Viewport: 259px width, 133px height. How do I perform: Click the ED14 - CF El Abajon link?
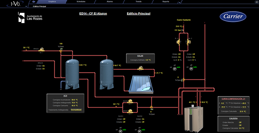pos(93,14)
